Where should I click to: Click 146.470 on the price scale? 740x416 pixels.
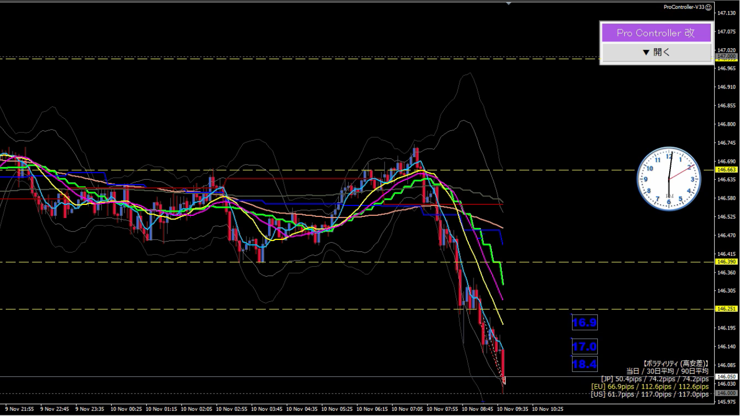click(727, 235)
